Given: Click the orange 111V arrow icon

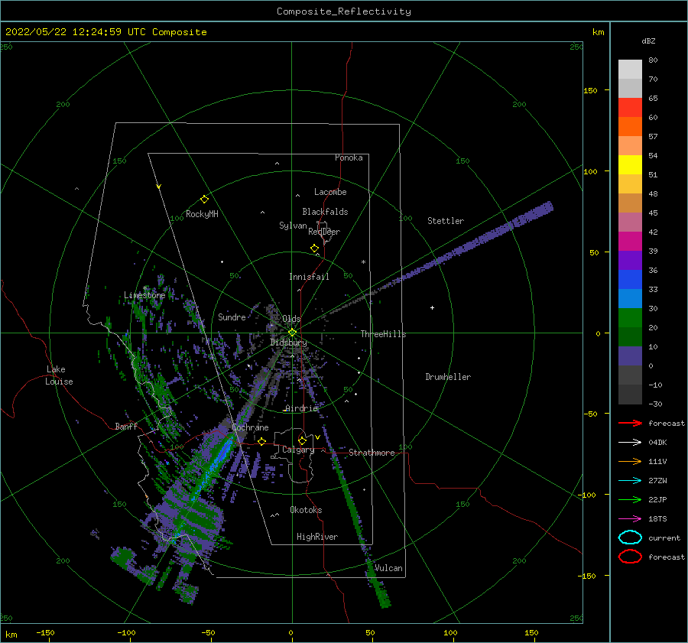Looking at the screenshot, I should (630, 461).
